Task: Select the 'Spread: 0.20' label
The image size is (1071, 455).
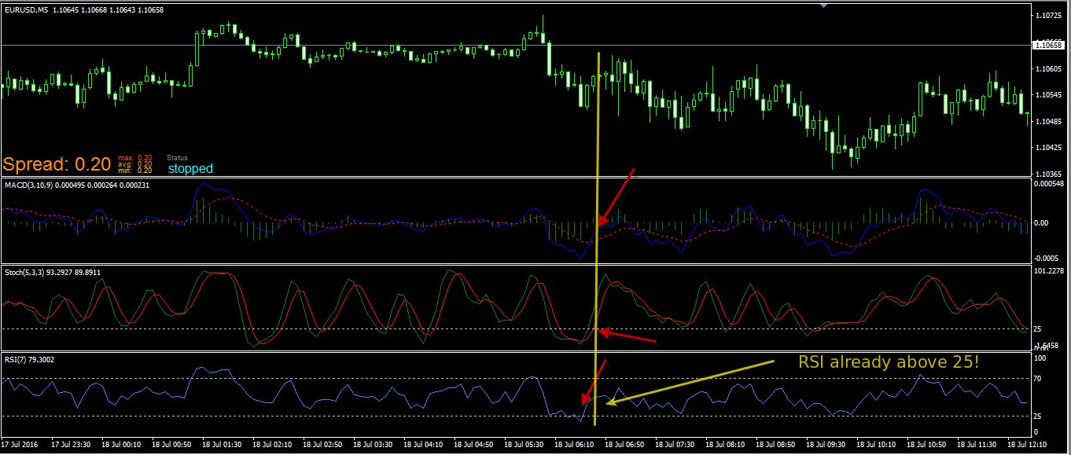Action: click(57, 164)
